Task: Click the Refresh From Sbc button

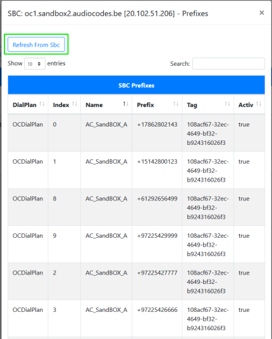Action: coord(36,44)
